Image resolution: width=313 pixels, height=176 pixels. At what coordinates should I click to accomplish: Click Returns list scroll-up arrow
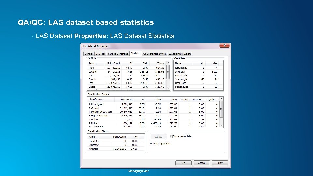(x=168, y=63)
